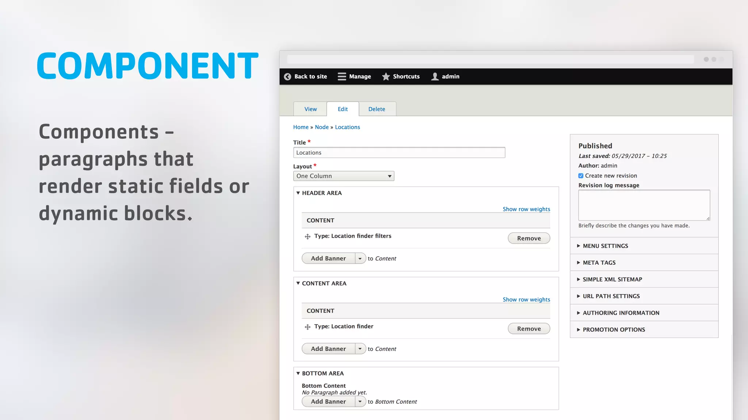Open the Delete tab
Image resolution: width=748 pixels, height=420 pixels.
click(x=377, y=109)
